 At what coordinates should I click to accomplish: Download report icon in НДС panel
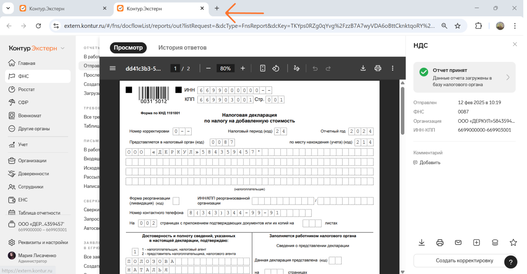[x=421, y=242]
